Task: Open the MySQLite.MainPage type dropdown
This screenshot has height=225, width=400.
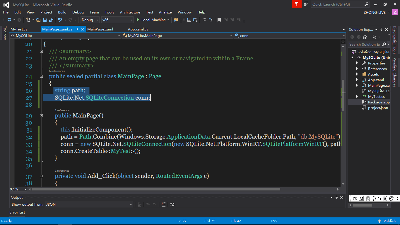Action: point(177,35)
